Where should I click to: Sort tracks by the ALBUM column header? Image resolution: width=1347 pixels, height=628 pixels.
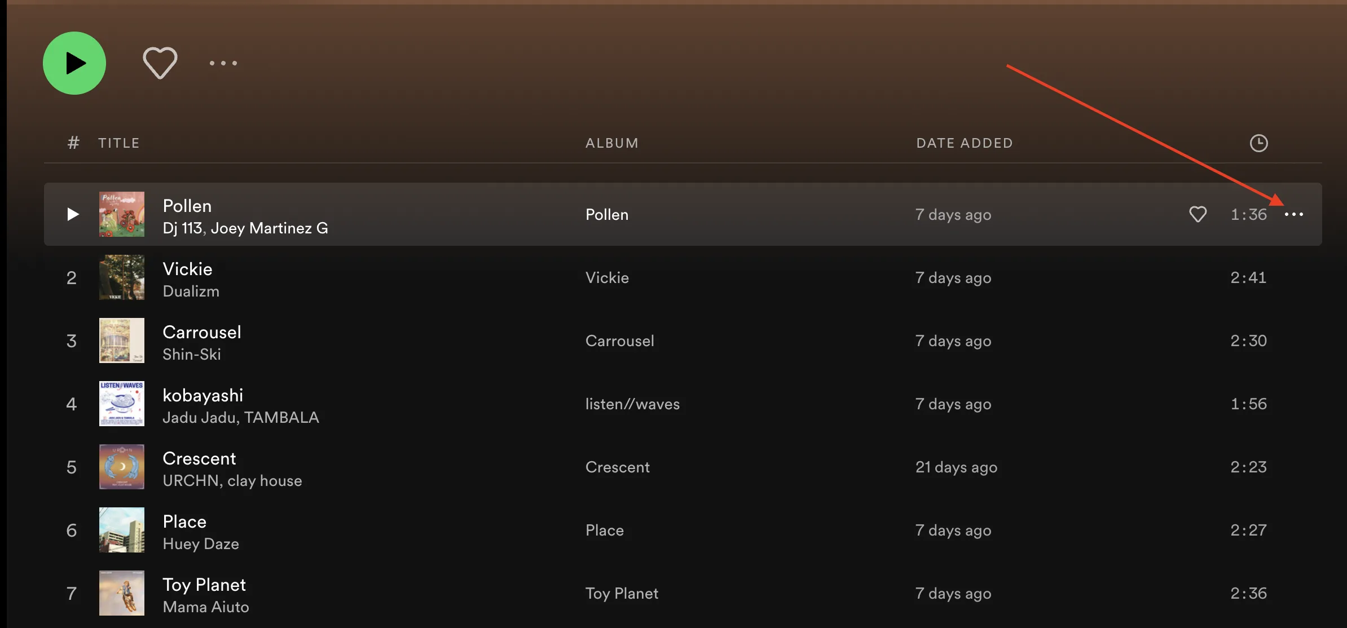pos(612,143)
